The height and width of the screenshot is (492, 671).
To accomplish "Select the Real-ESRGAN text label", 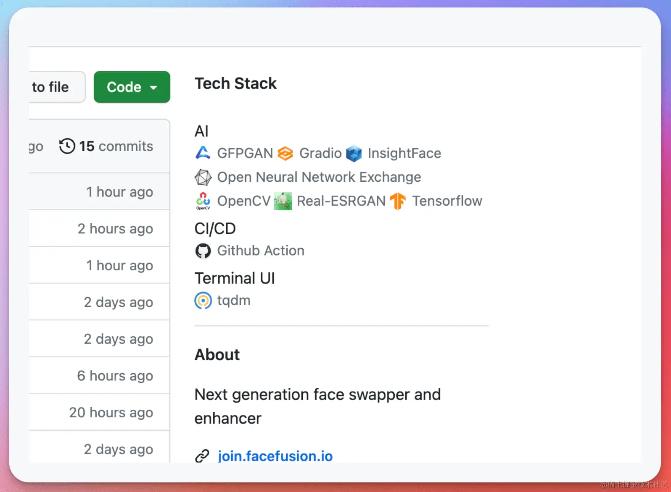I will coord(341,201).
